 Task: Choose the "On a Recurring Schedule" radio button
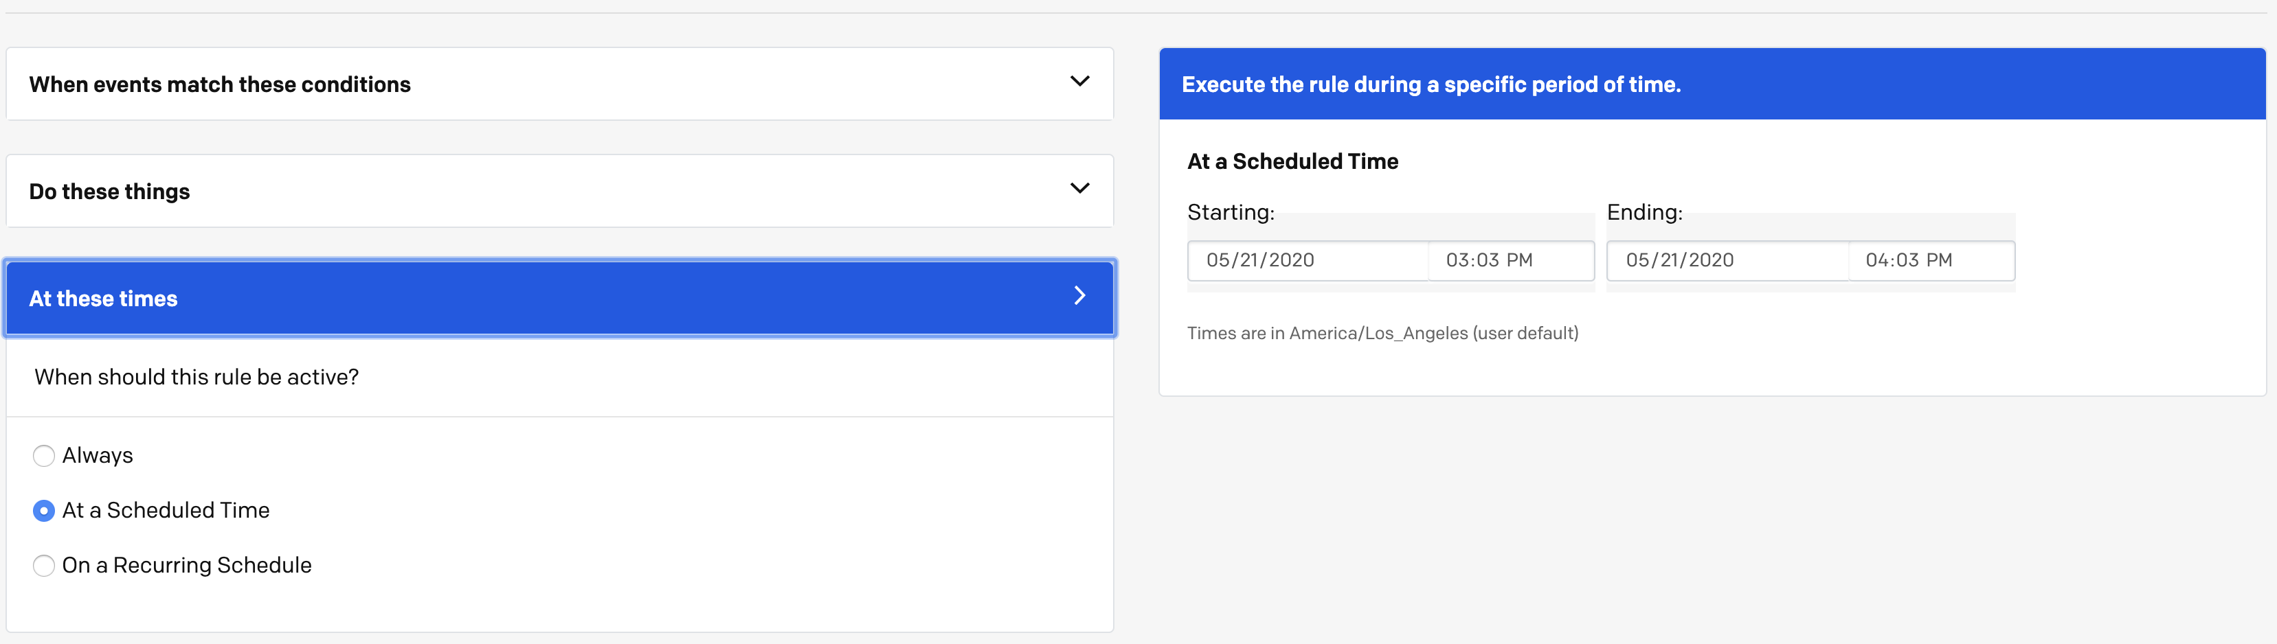[x=43, y=565]
